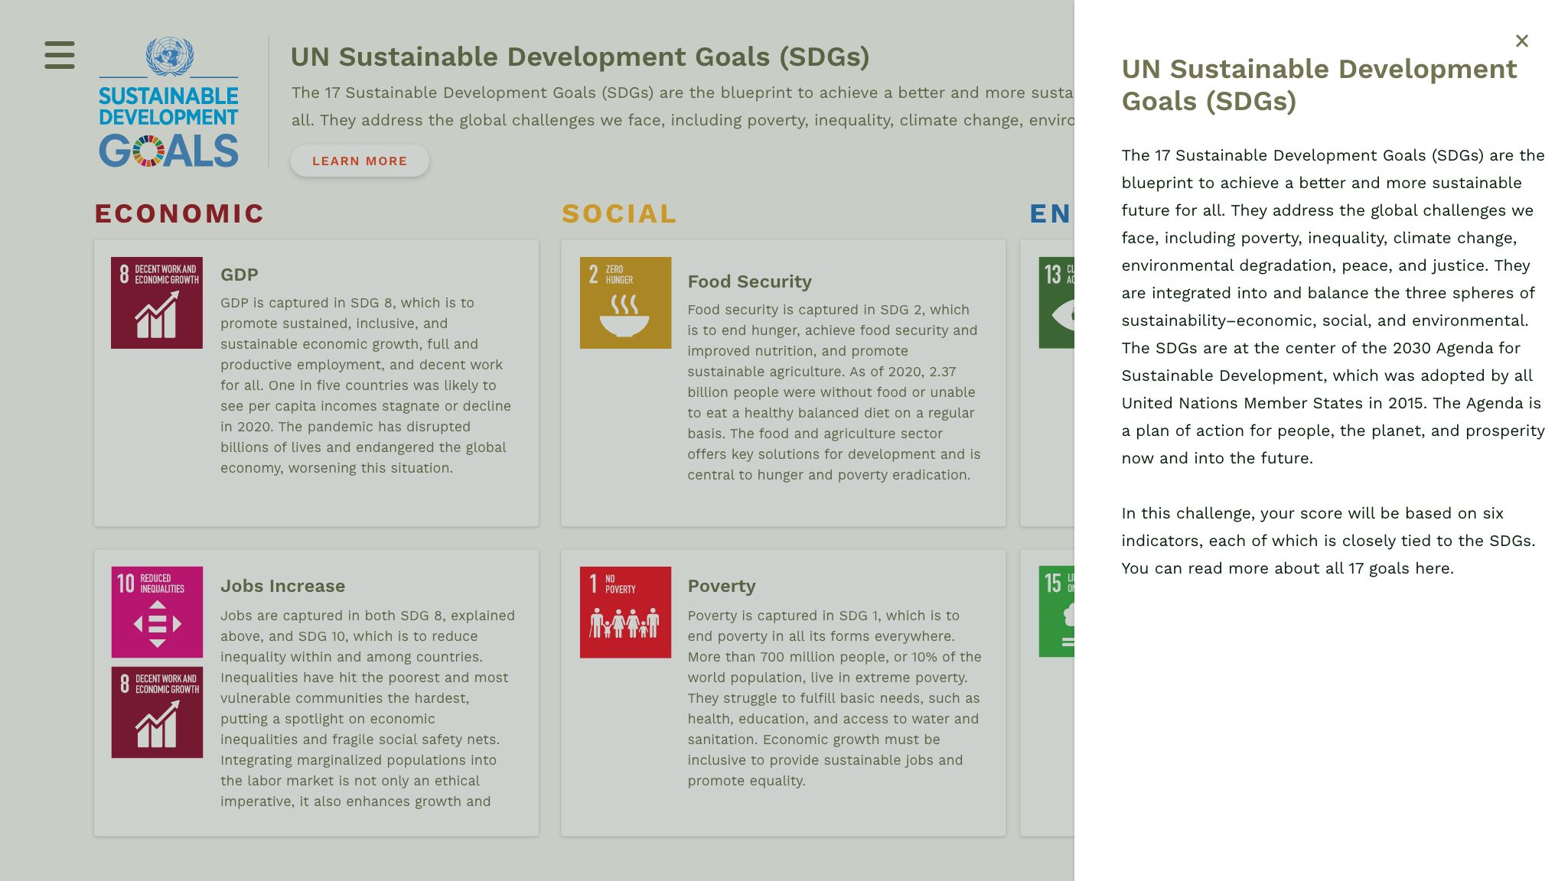Screen dimensions: 1568x881
Task: Click the Jobs Increase card heading
Action: coord(282,586)
